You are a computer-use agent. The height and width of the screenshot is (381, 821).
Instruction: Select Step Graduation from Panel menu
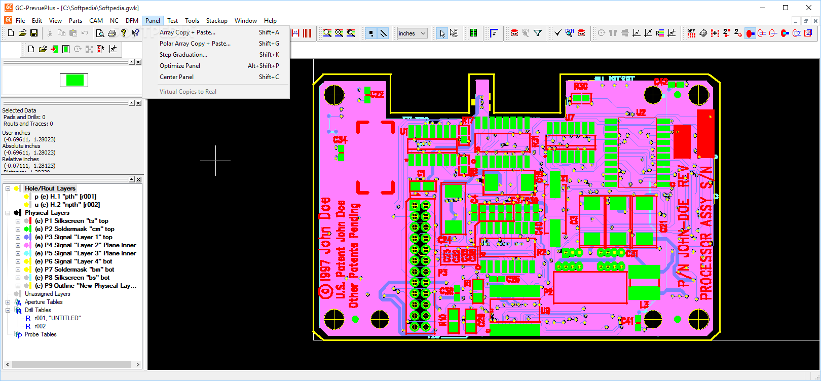[216, 55]
